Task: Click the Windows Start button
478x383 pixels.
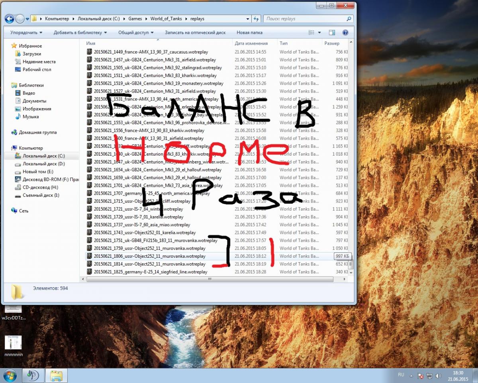Action: click(x=10, y=375)
